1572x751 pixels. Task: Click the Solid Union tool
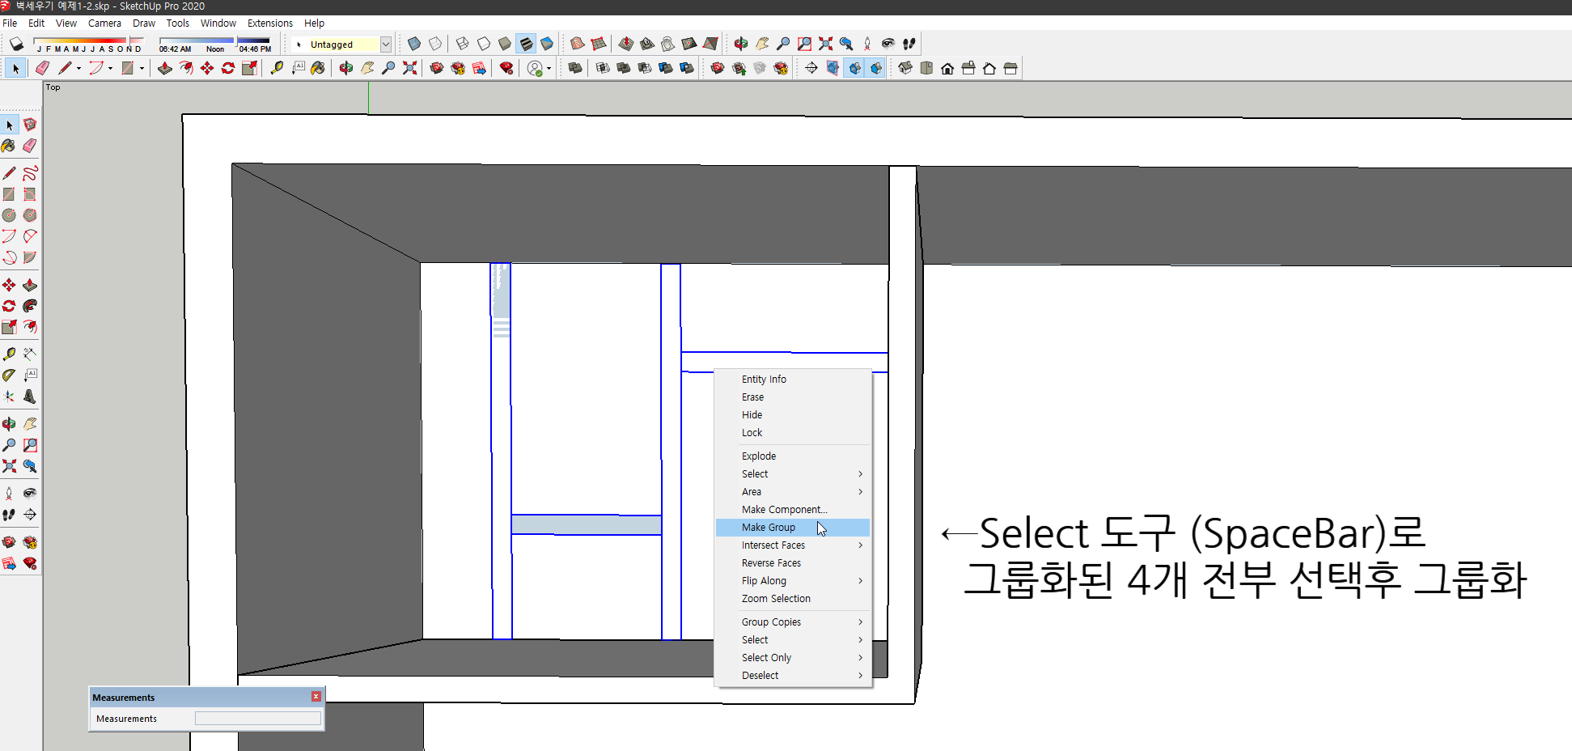point(624,68)
